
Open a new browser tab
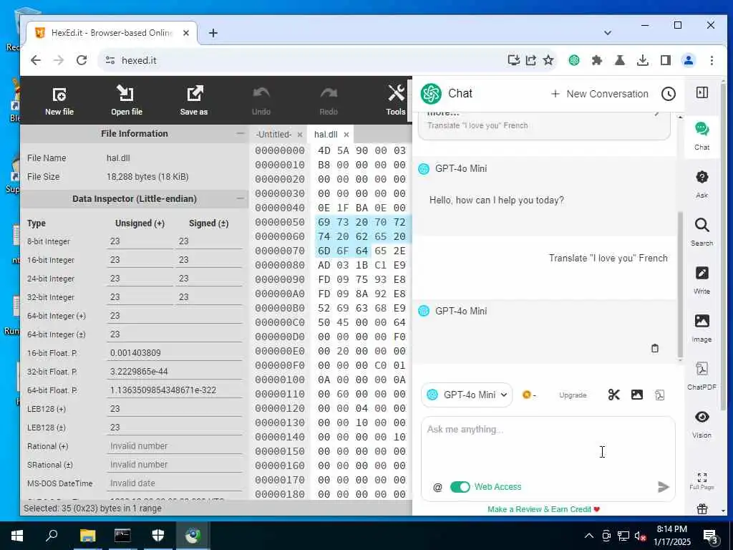[213, 33]
